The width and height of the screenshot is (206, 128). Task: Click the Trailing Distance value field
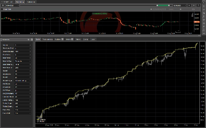(x=23, y=106)
